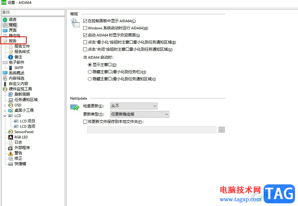Select 隐藏主窗口(最小化到任务通知区域) radio
This screenshot has width=298, height=206.
tap(90, 79)
